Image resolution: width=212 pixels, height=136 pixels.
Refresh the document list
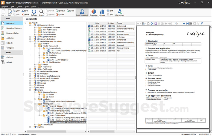[34, 13]
